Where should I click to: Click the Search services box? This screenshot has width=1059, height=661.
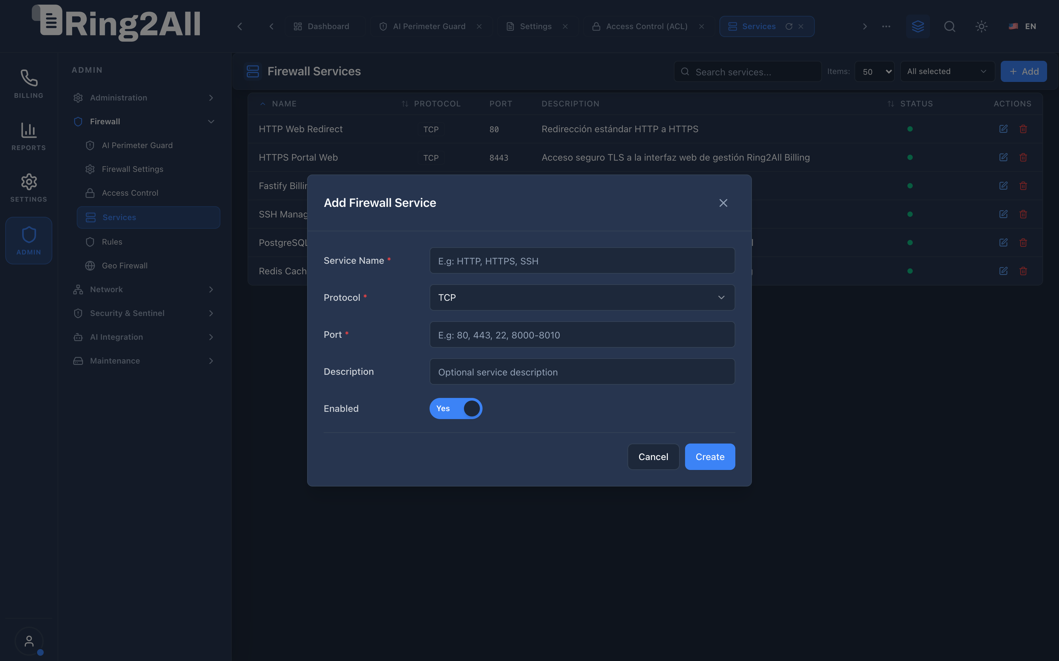coord(748,72)
